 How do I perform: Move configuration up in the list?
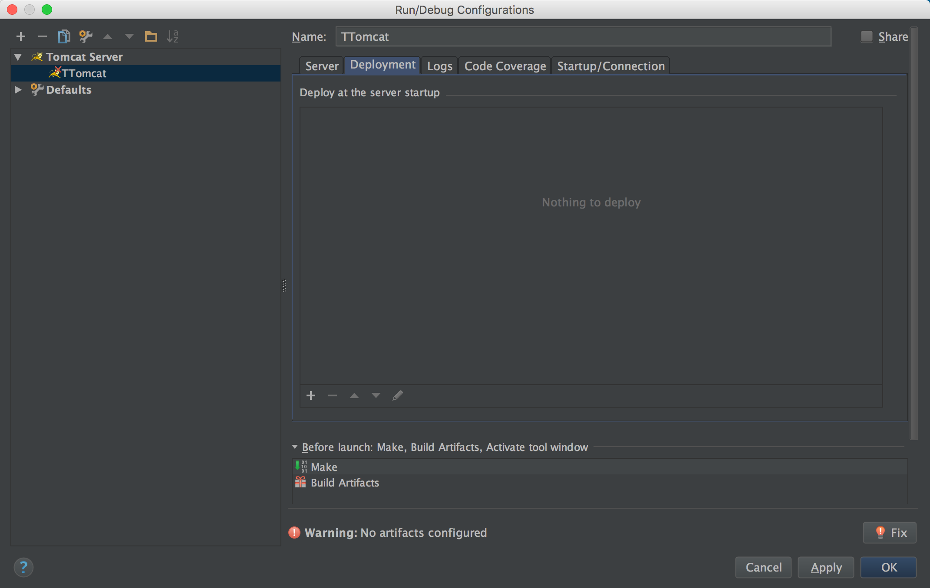click(x=108, y=36)
